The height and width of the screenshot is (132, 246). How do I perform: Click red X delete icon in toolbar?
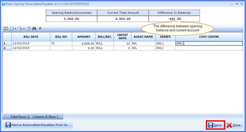point(40,29)
